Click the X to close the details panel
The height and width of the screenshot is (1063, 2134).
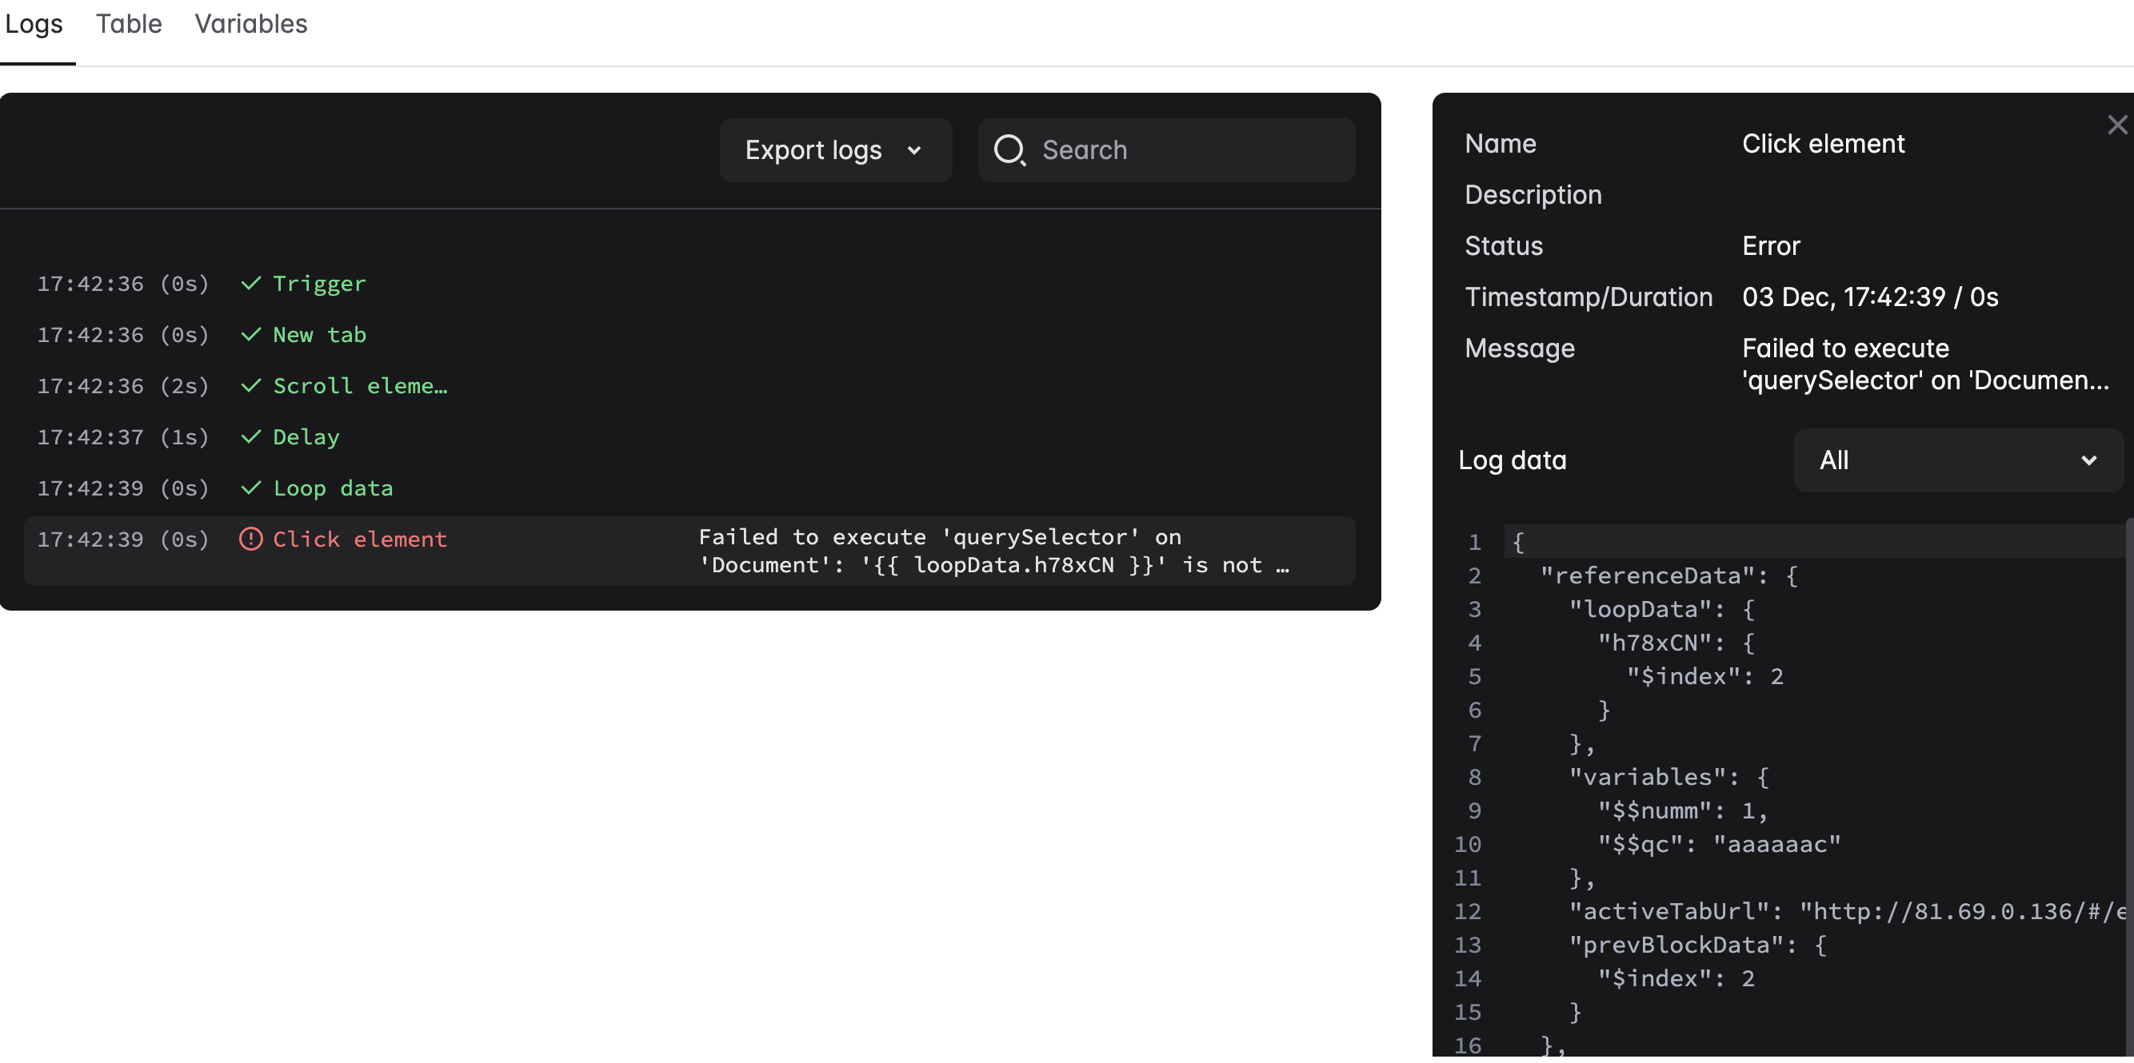2116,124
